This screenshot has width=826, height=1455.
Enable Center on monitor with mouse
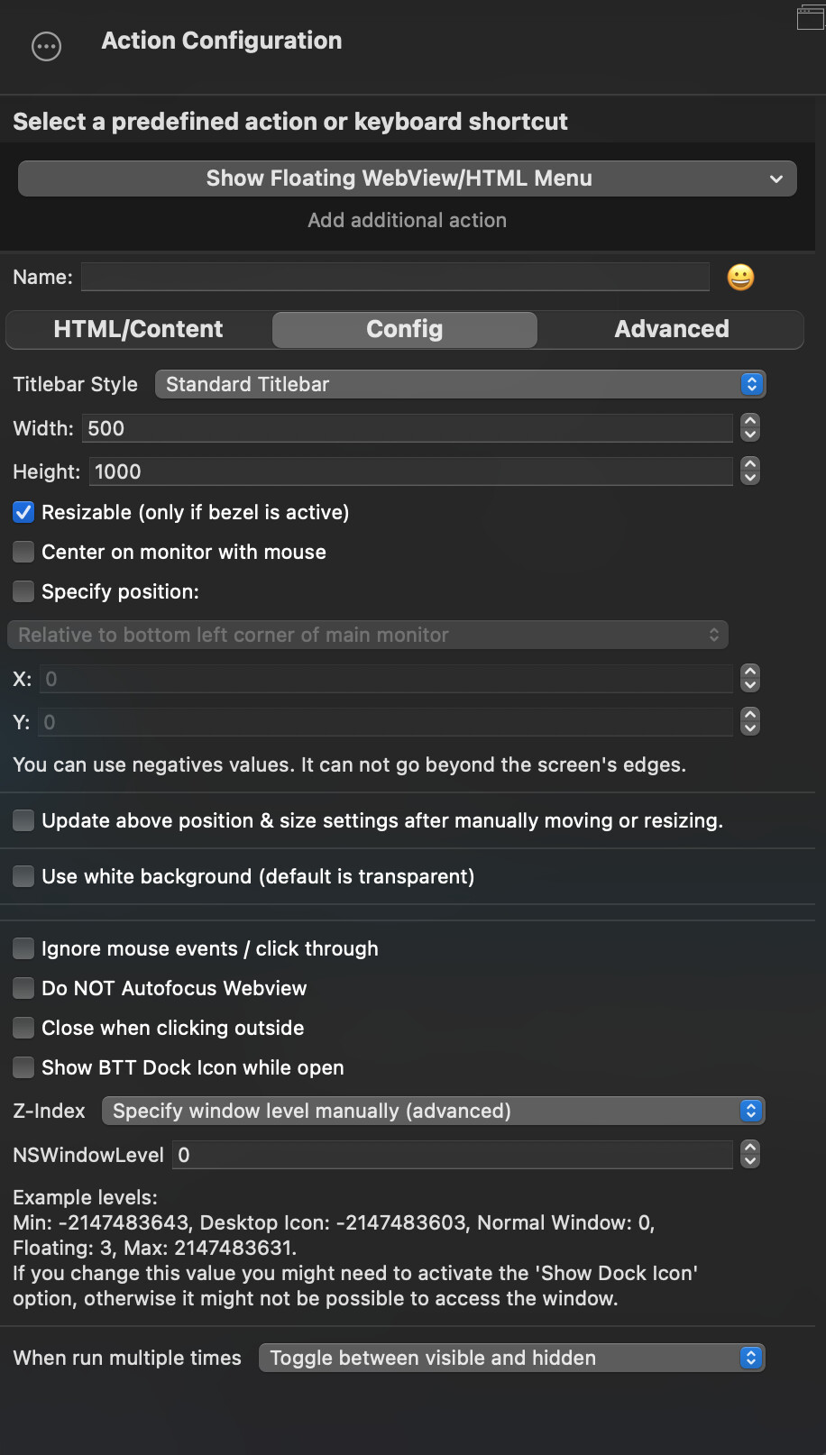click(x=23, y=553)
